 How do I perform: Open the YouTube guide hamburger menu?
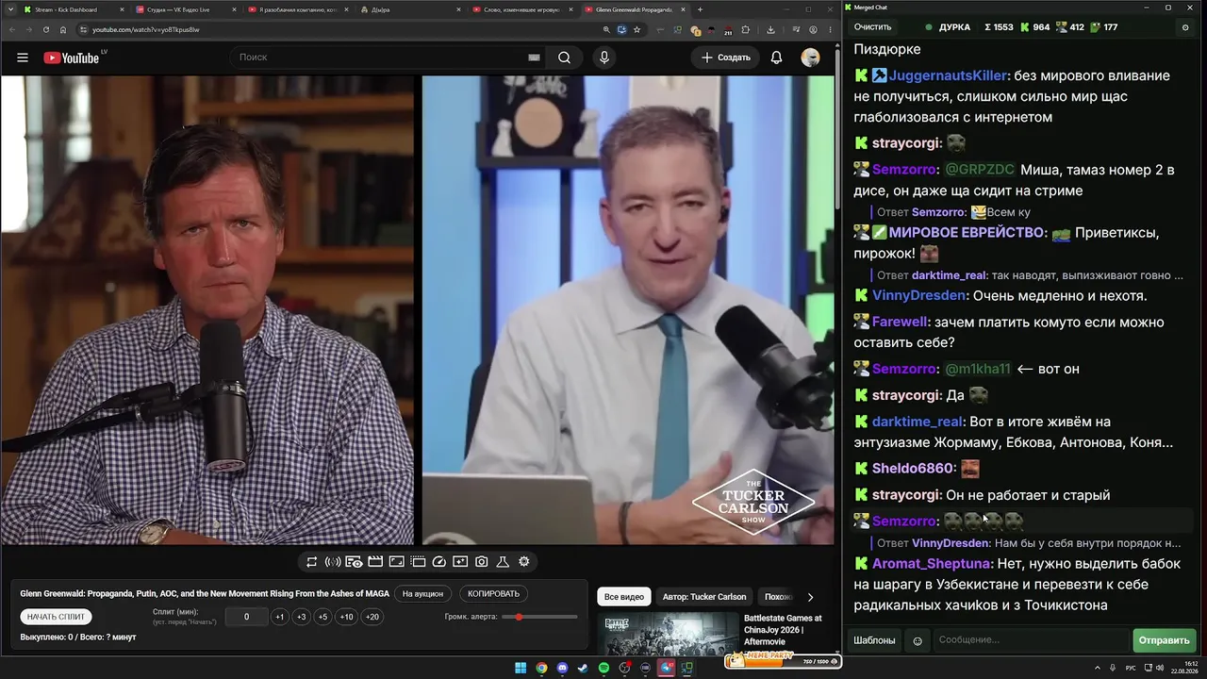(23, 58)
